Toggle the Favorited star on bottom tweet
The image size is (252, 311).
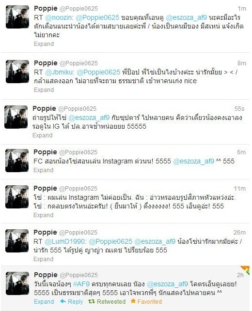pyautogui.click(x=133, y=301)
